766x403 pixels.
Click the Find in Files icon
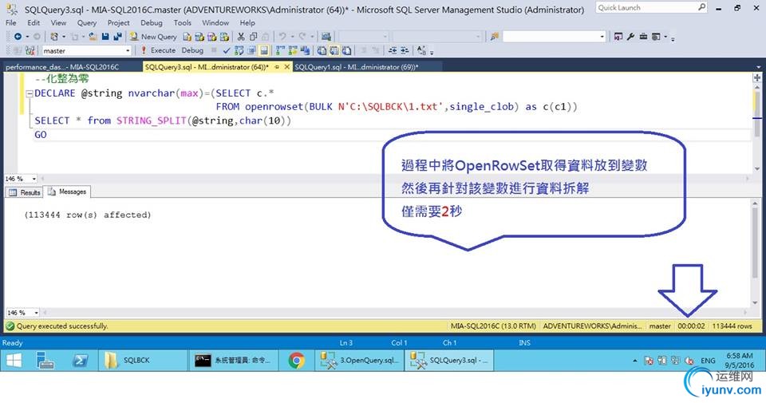(495, 37)
